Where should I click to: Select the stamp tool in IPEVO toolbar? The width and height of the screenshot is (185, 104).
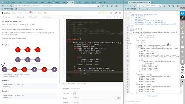point(182,32)
